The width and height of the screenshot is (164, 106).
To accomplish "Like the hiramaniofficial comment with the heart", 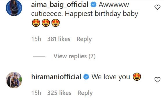I will [157, 79].
